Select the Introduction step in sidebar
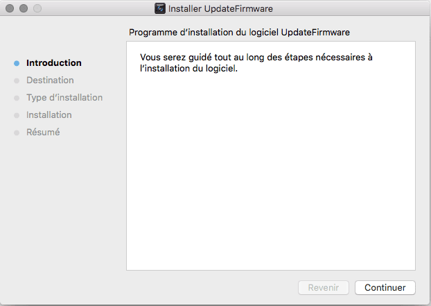 point(54,62)
